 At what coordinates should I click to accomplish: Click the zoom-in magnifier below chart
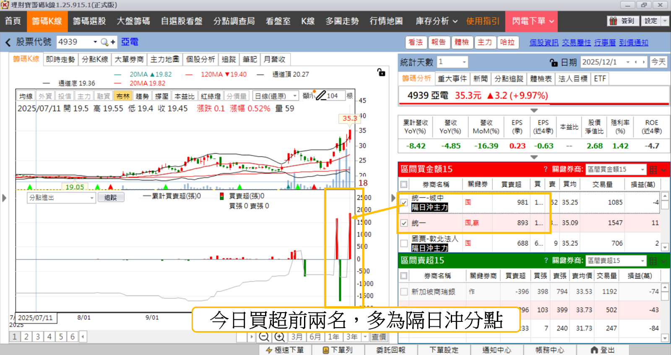[280, 337]
